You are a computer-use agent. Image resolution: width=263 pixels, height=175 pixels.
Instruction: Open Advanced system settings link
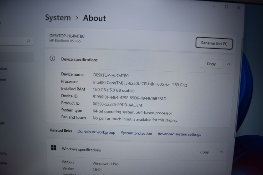[179, 134]
